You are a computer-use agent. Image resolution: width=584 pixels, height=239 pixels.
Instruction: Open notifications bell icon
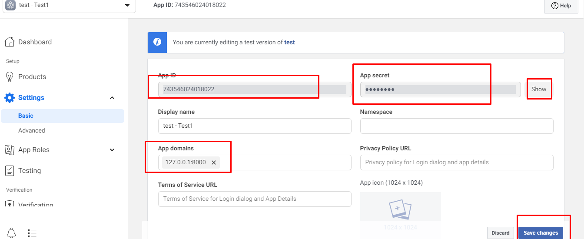(10, 232)
